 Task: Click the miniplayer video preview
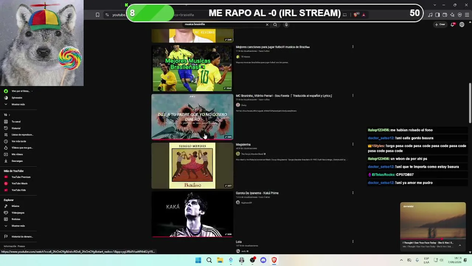[x=433, y=221]
